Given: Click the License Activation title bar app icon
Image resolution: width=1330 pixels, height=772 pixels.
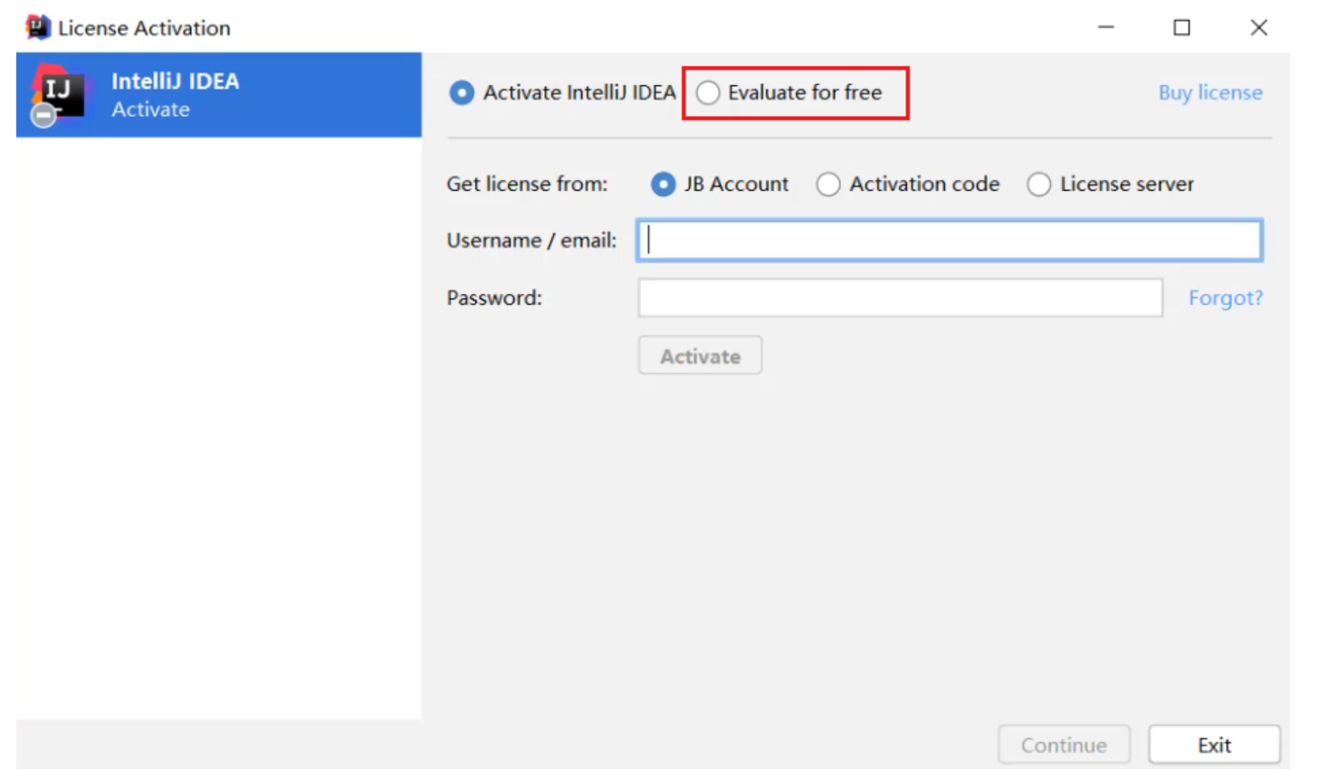Looking at the screenshot, I should [x=37, y=28].
